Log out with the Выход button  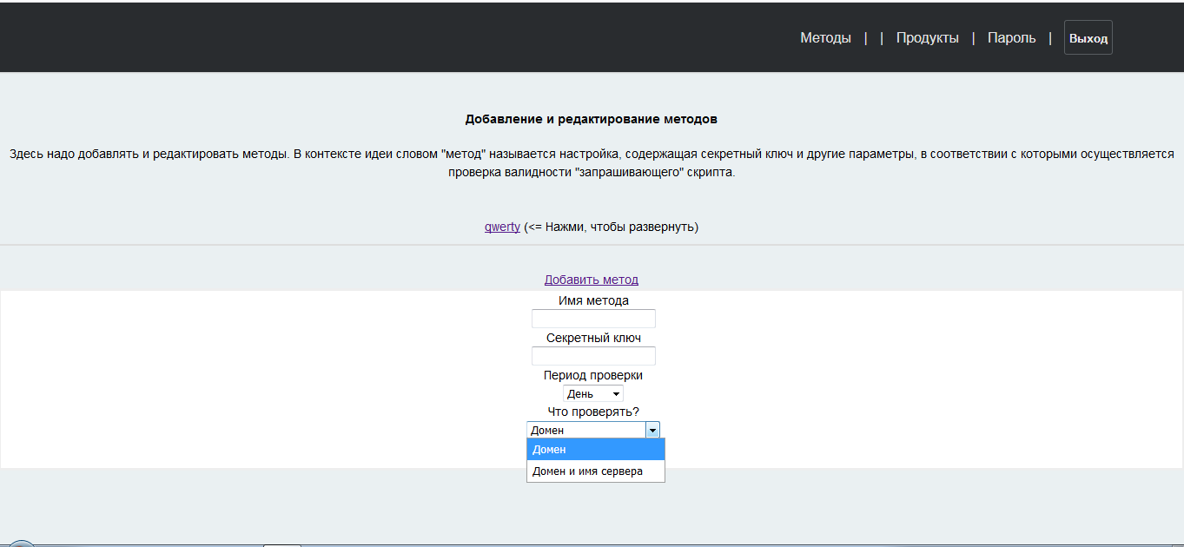point(1088,38)
